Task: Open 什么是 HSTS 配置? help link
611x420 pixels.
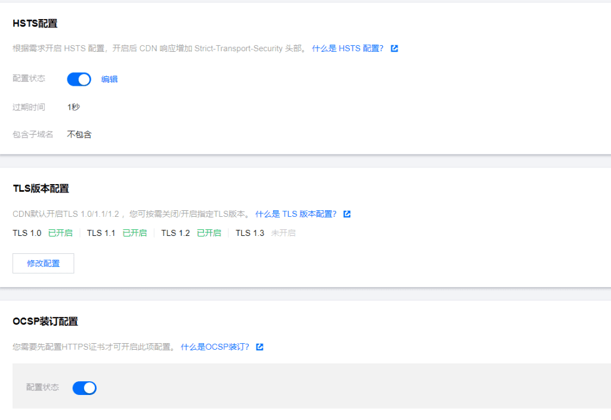Action: click(x=348, y=48)
